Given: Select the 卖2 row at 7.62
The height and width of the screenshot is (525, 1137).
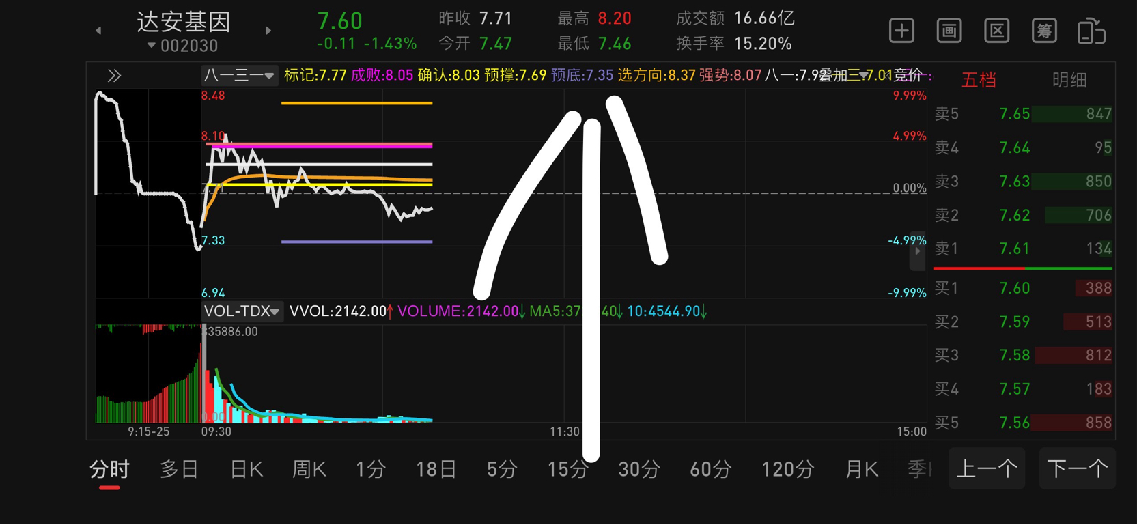Looking at the screenshot, I should [x=1023, y=215].
